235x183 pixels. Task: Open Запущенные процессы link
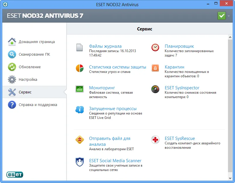113,108
